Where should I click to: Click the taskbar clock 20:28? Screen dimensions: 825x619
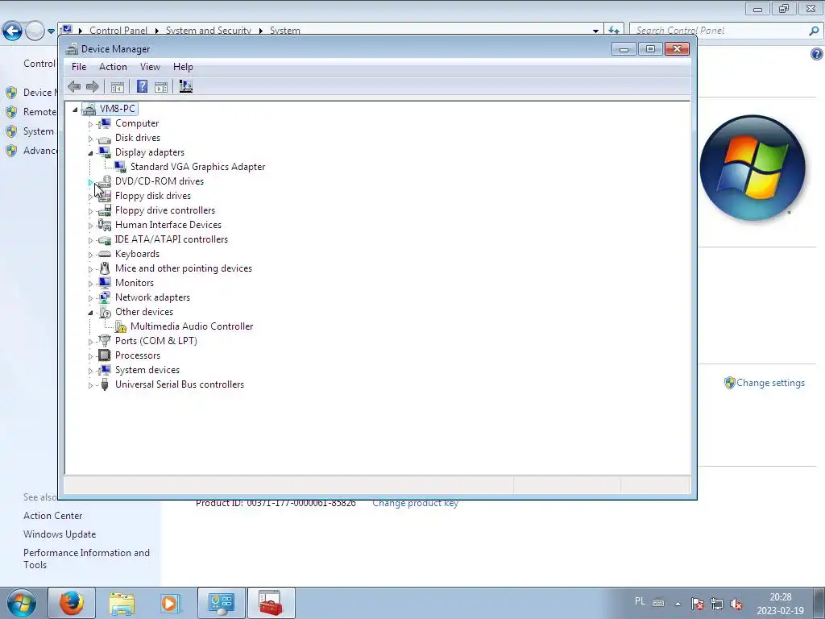pyautogui.click(x=780, y=597)
